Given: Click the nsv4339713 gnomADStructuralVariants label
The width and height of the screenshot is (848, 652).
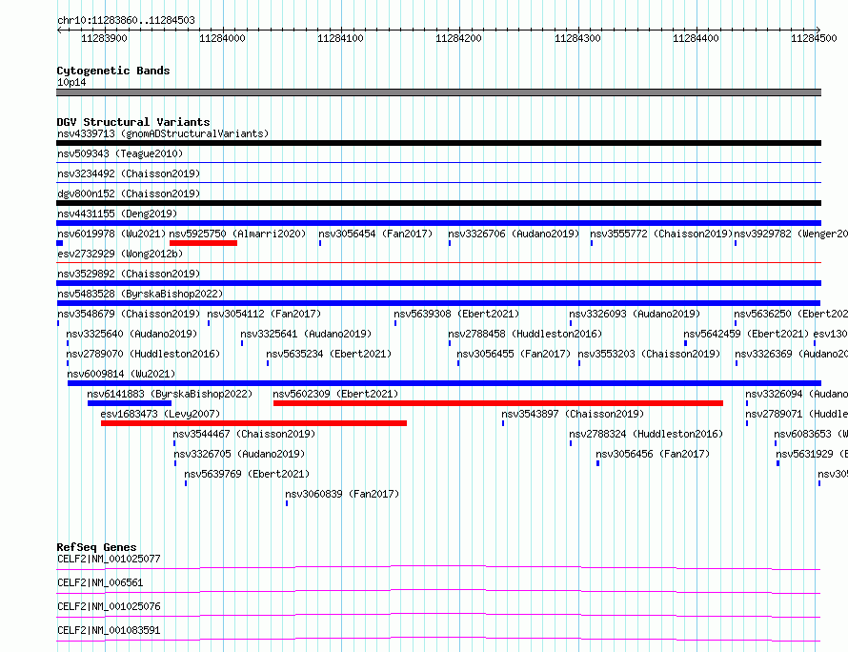Looking at the screenshot, I should pos(163,133).
